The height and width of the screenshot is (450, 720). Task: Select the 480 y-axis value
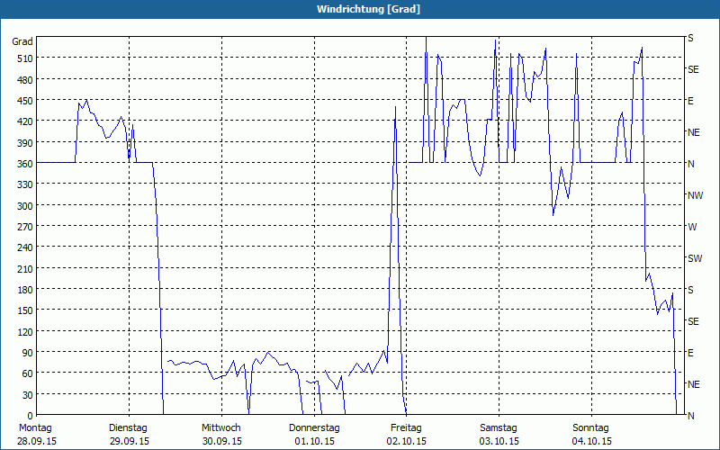[x=25, y=79]
